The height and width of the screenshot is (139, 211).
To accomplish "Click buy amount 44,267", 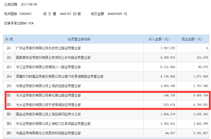I will point(170,133).
